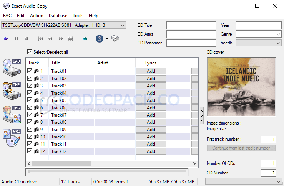Viewport: 284px width, 186px height.
Task: Click the First track number field
Action: point(268,139)
